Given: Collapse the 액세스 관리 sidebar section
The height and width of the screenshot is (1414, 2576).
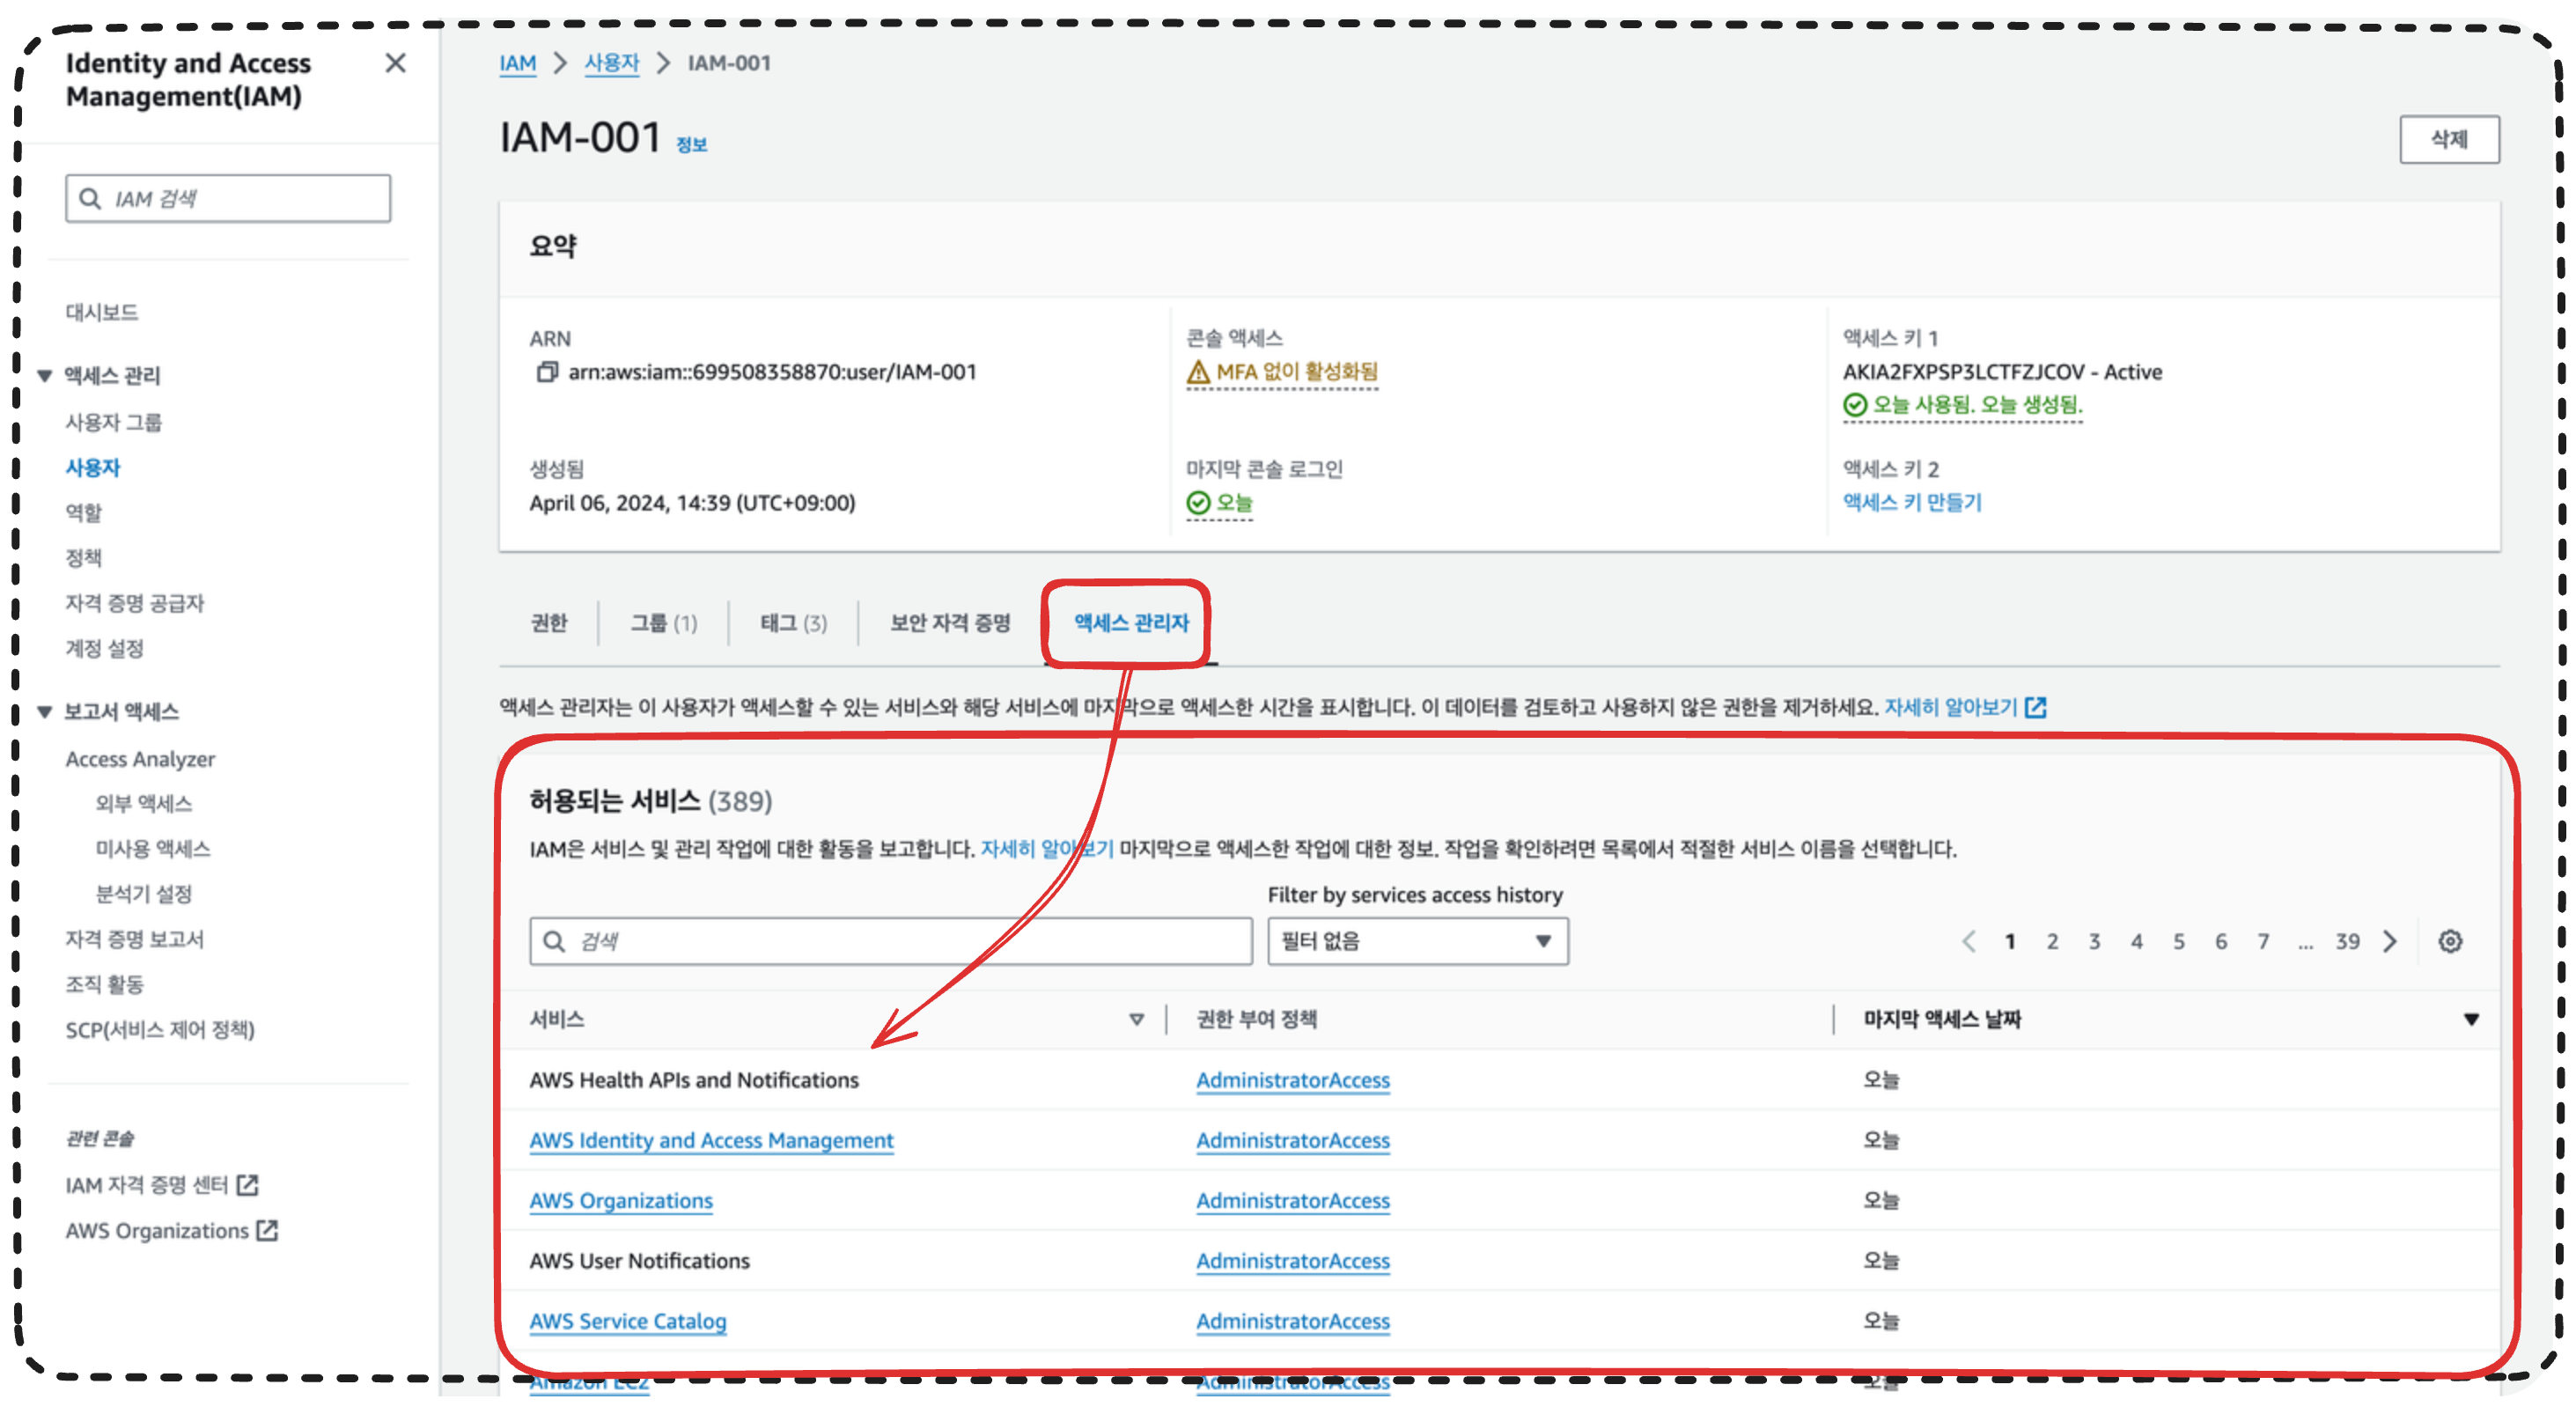Looking at the screenshot, I should (45, 376).
